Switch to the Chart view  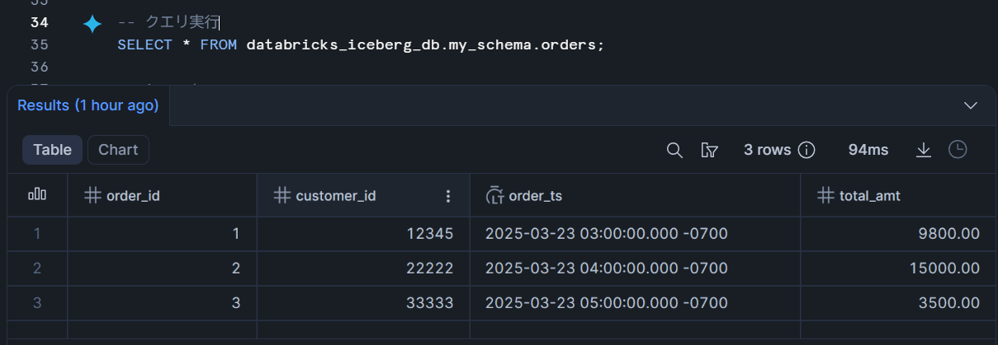coord(118,150)
